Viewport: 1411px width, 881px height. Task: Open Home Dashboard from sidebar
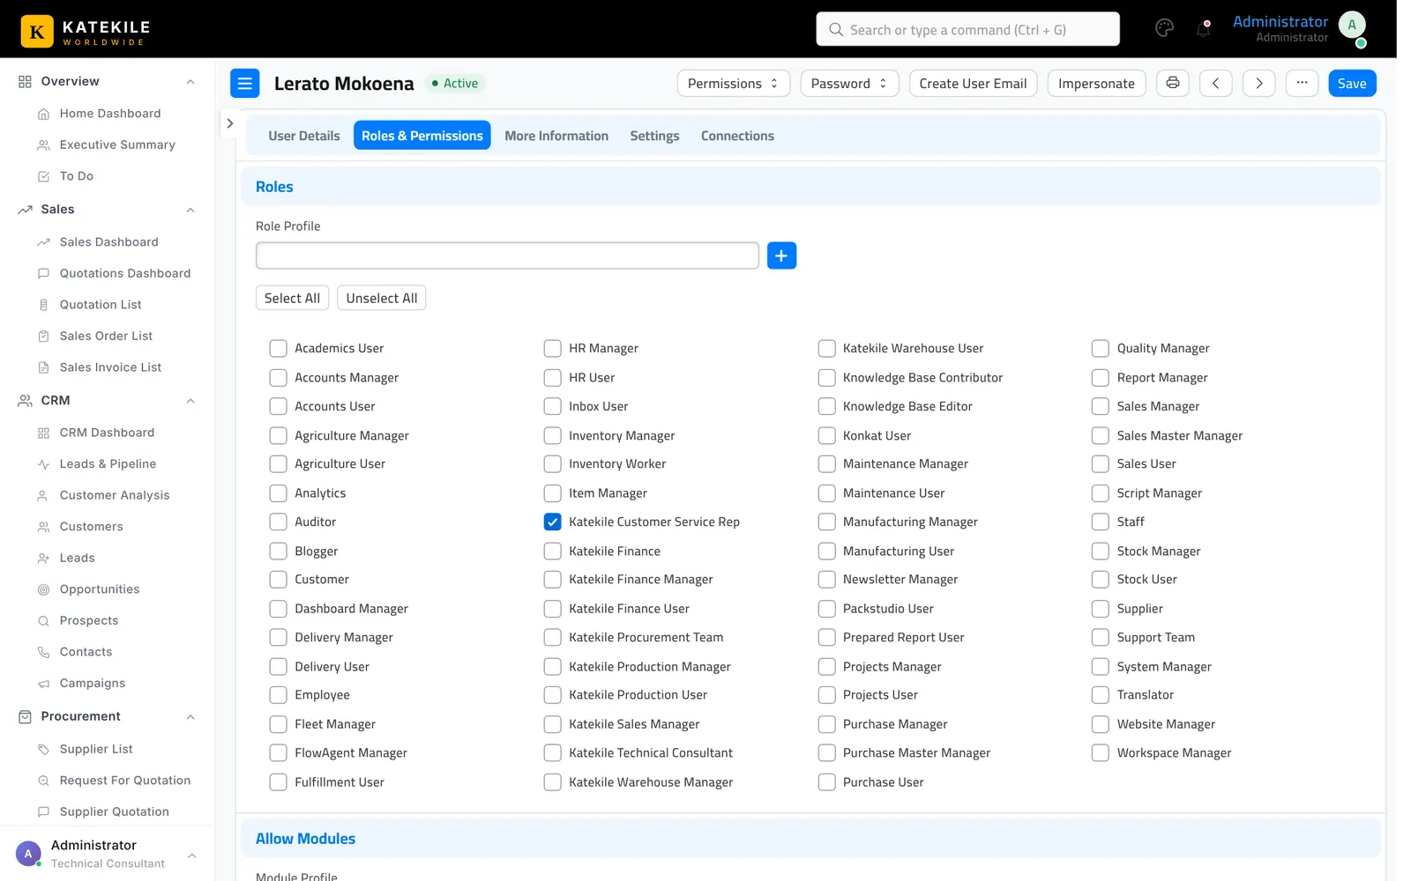coord(109,114)
